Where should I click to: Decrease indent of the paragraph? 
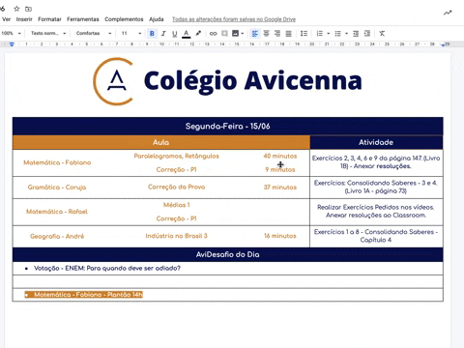click(x=356, y=34)
